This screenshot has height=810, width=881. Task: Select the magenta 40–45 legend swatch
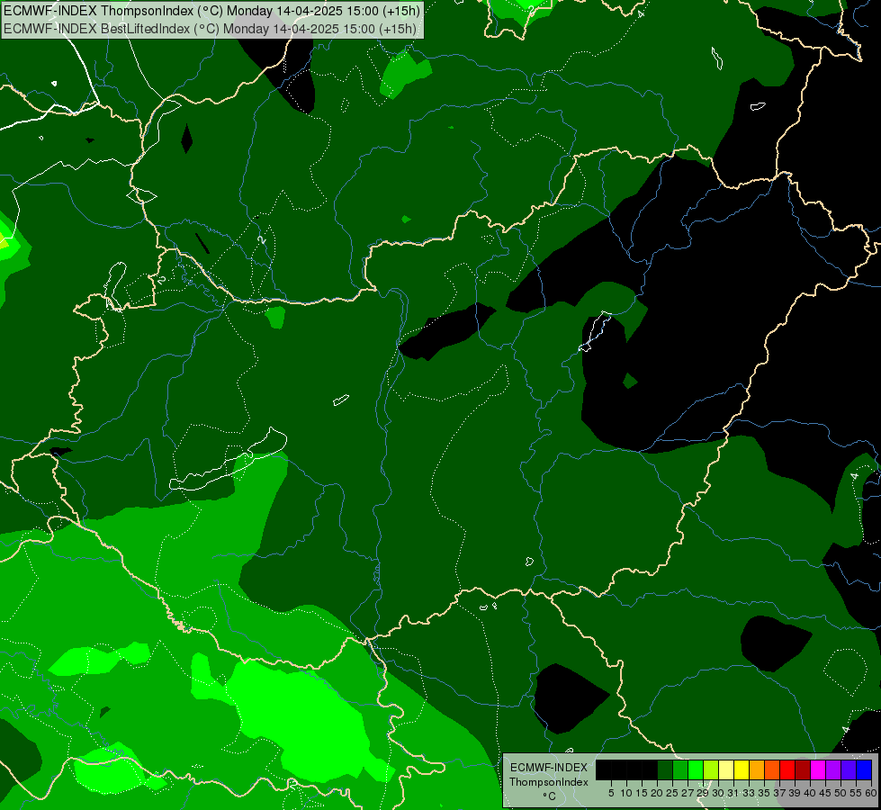(x=818, y=769)
